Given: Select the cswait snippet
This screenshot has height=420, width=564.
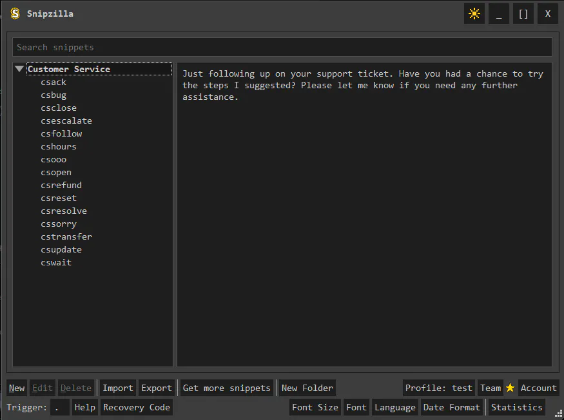Looking at the screenshot, I should click(56, 263).
